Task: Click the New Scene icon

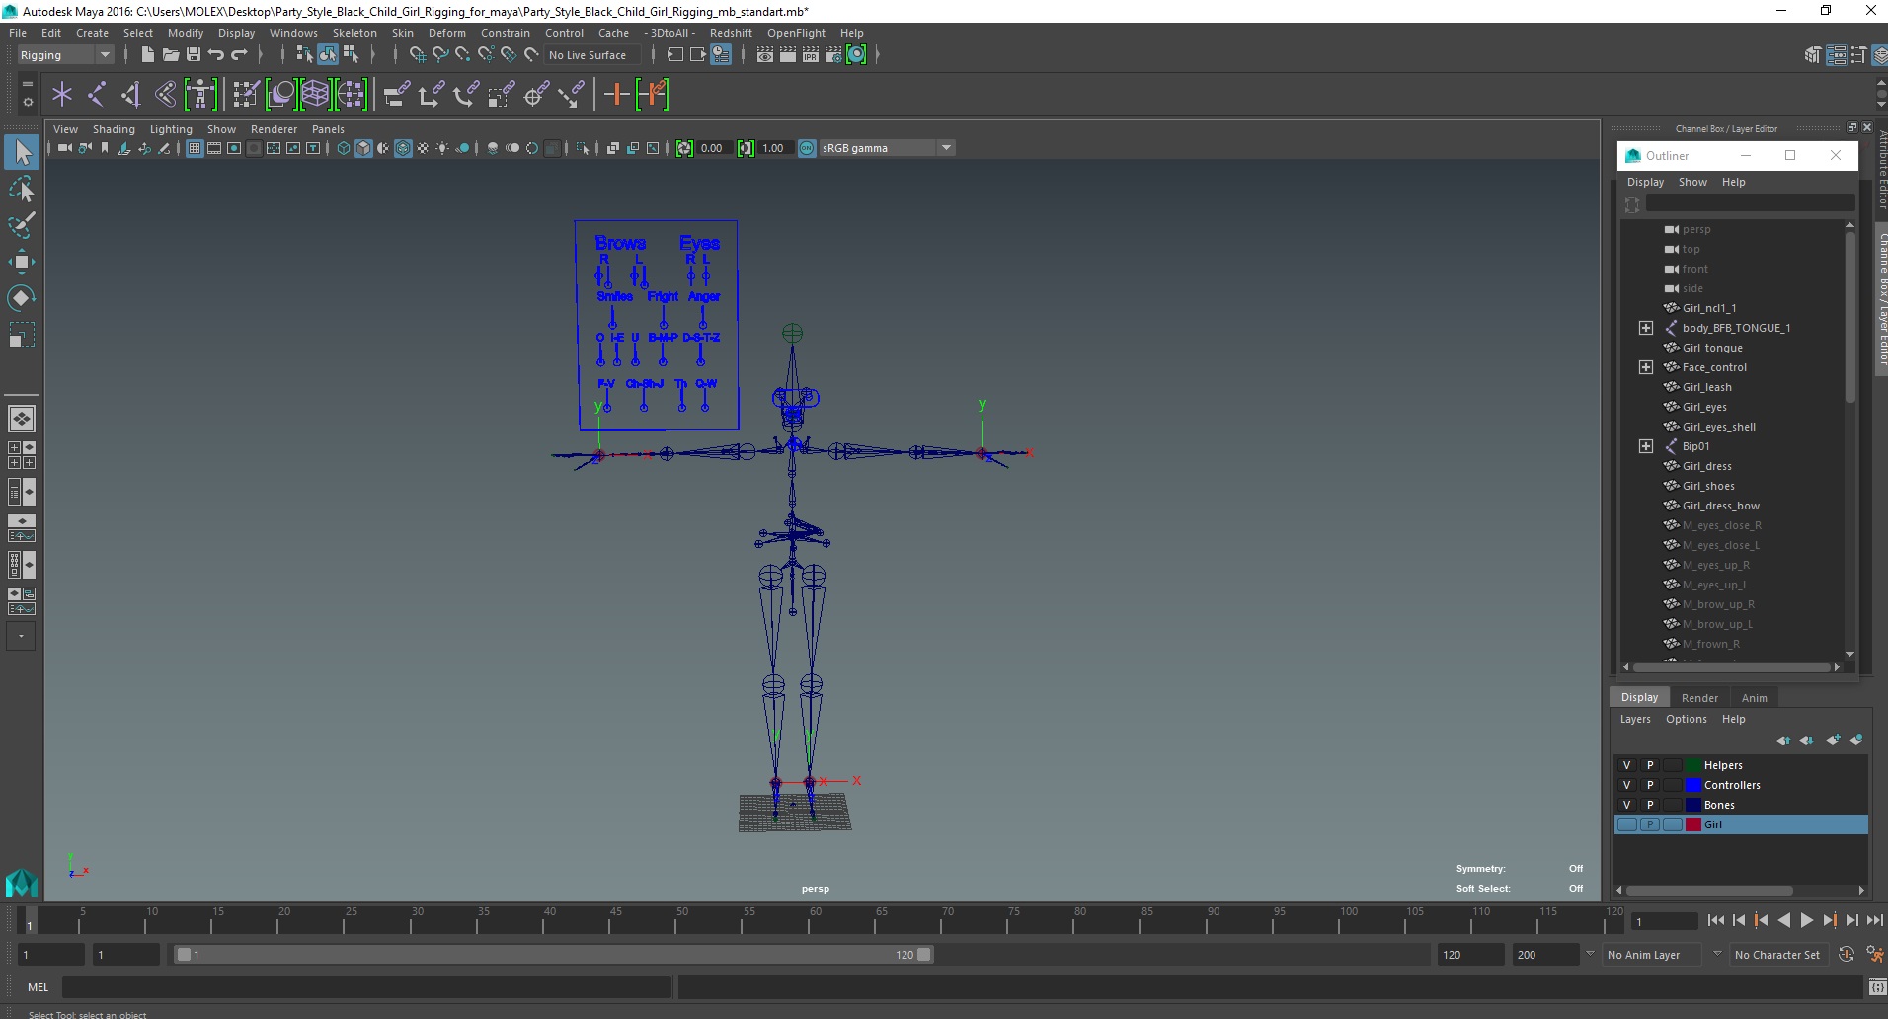Action: [x=147, y=55]
